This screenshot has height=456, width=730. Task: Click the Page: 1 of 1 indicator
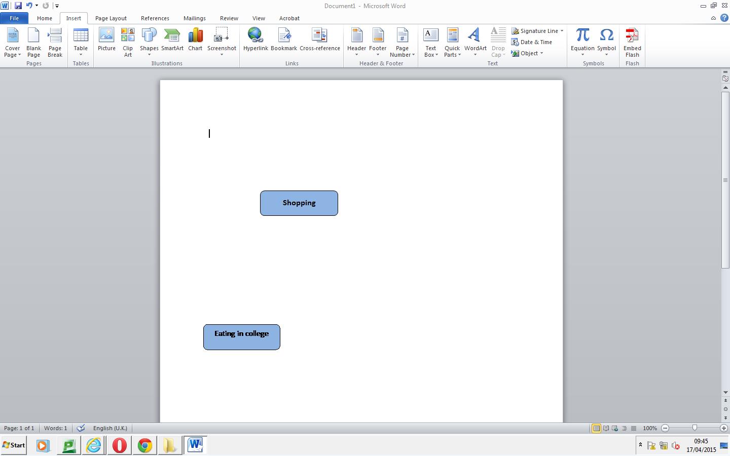coord(19,428)
